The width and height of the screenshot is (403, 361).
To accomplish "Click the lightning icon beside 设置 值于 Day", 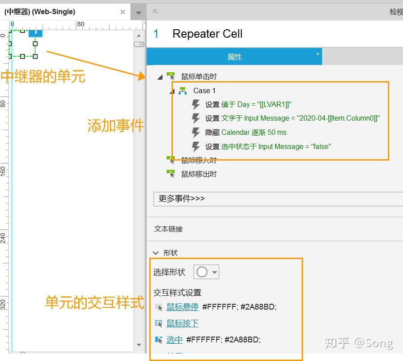I will (x=196, y=104).
